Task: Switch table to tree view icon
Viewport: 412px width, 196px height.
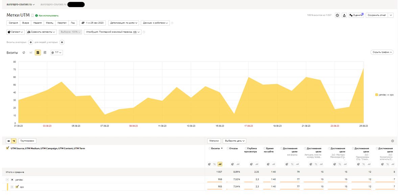Action: [x=14, y=141]
